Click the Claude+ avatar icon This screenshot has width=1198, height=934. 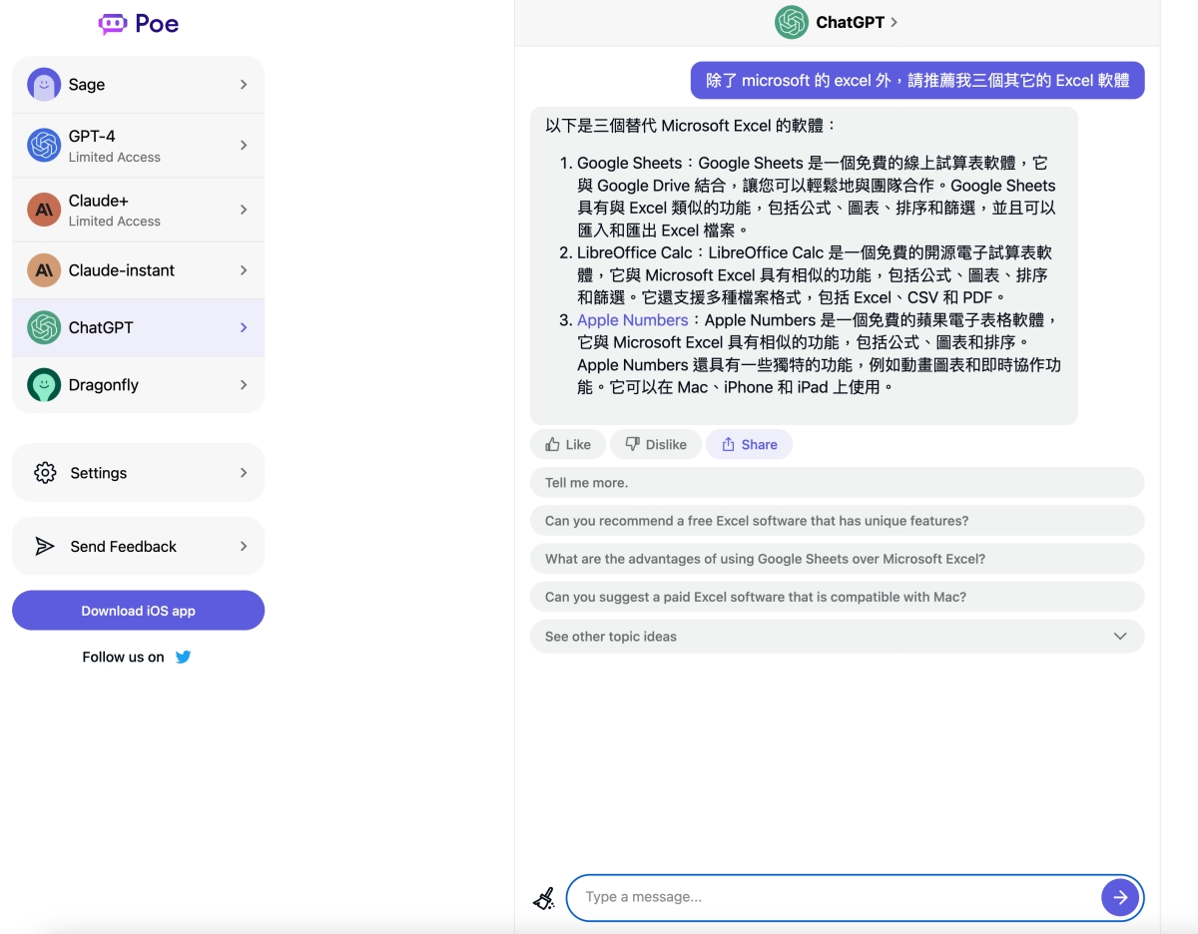click(x=44, y=210)
